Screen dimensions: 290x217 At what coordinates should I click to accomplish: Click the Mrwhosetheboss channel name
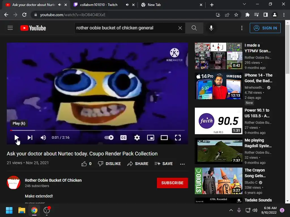[x=254, y=88]
